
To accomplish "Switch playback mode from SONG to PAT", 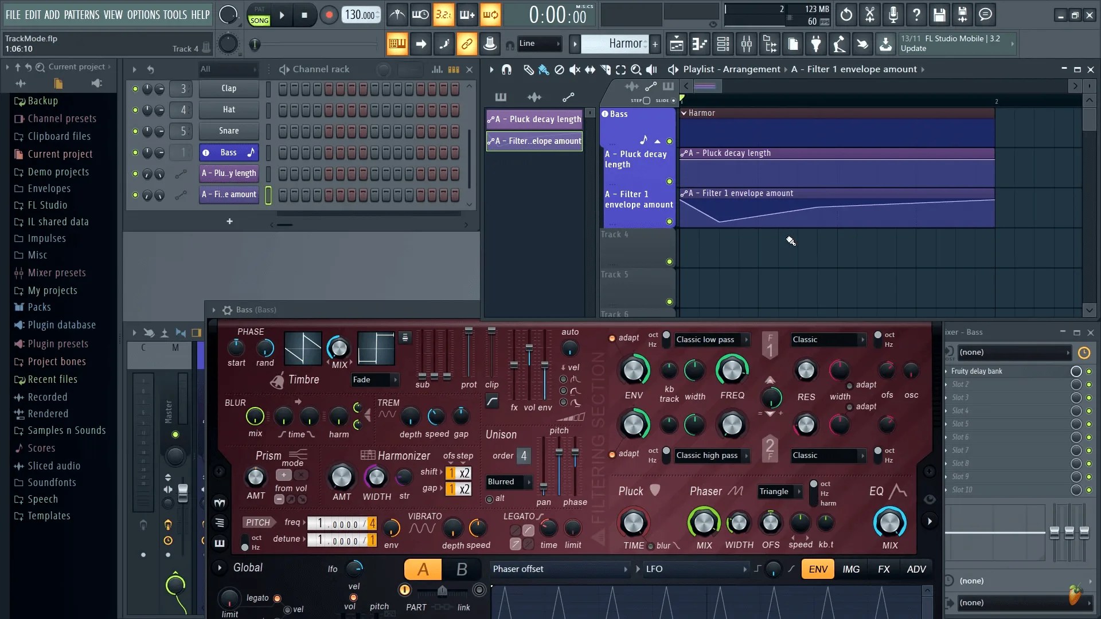I will [259, 10].
